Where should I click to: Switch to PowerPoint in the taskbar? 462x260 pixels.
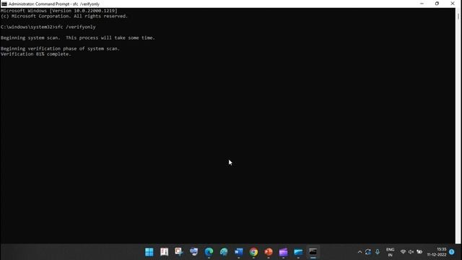[x=269, y=252]
